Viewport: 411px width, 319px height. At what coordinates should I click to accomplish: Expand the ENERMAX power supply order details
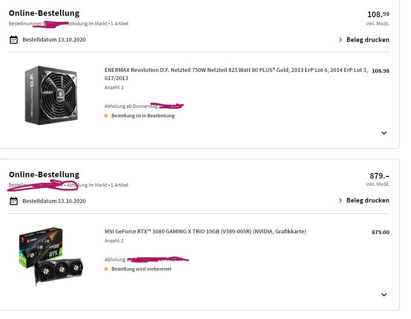pos(384,133)
